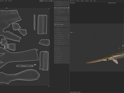
Task: Click the Perspective viewport label
Action: click(73, 3)
